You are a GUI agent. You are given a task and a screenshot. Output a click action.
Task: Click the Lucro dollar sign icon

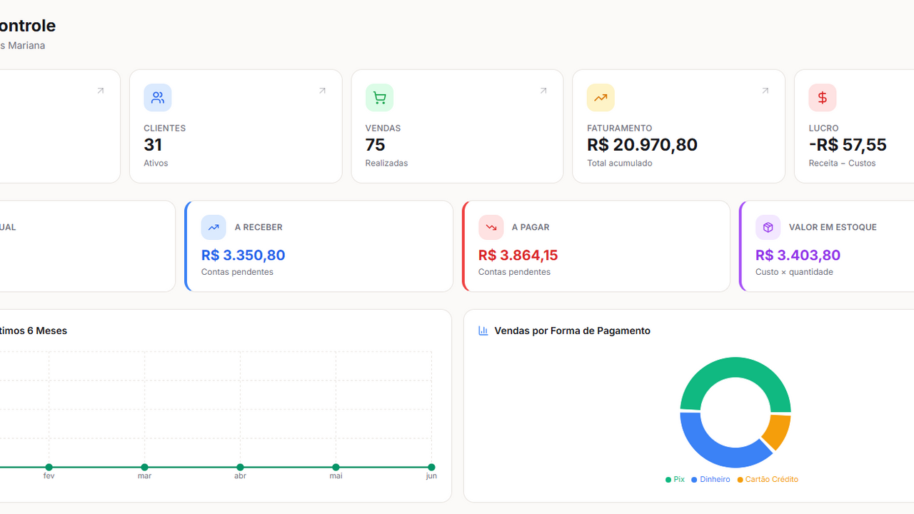click(823, 98)
